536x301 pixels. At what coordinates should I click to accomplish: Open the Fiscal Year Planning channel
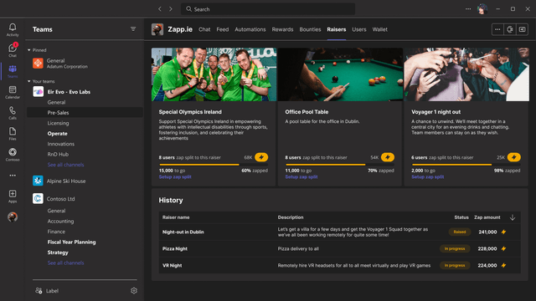click(71, 242)
